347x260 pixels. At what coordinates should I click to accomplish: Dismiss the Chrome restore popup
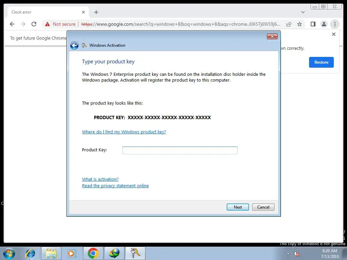coord(334,34)
